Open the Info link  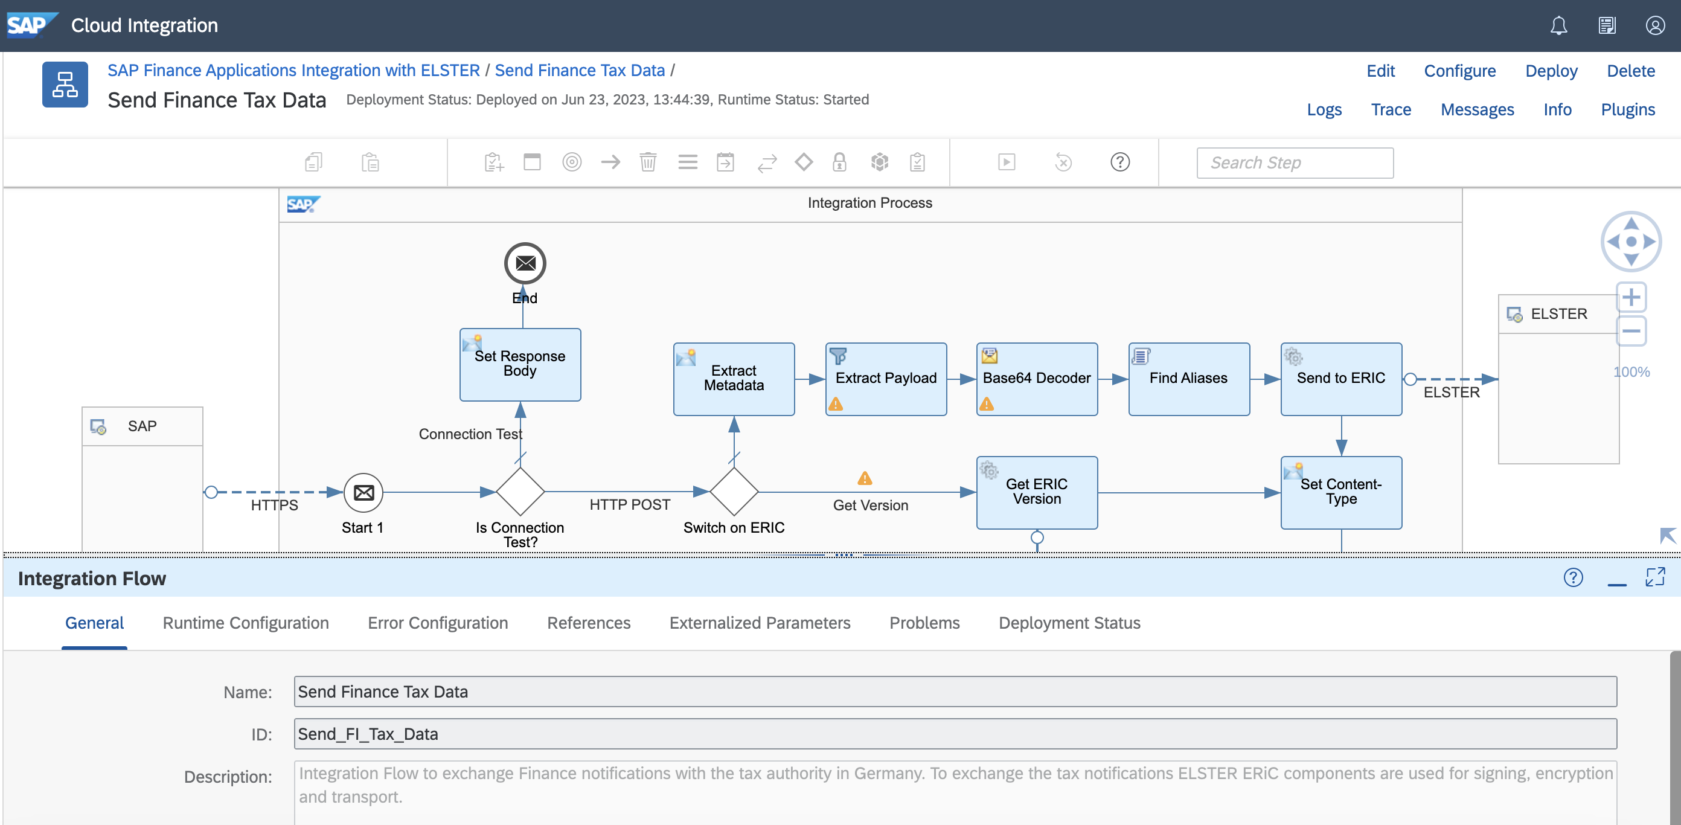click(1557, 110)
